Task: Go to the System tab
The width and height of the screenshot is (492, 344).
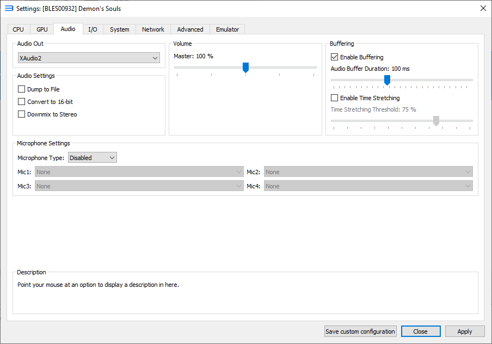Action: click(119, 29)
